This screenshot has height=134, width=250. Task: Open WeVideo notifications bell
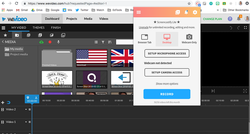coord(239,19)
